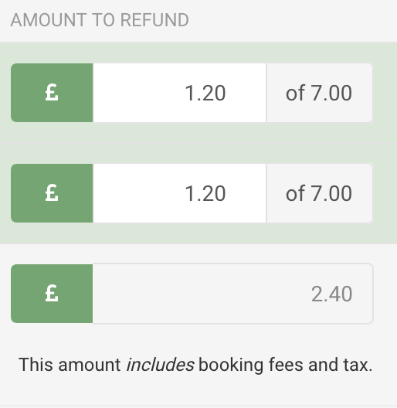
Task: Focus the second 1.20 refund amount field
Action: (179, 193)
